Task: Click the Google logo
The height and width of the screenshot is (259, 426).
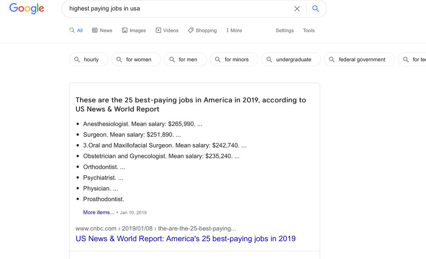Action: click(x=26, y=8)
